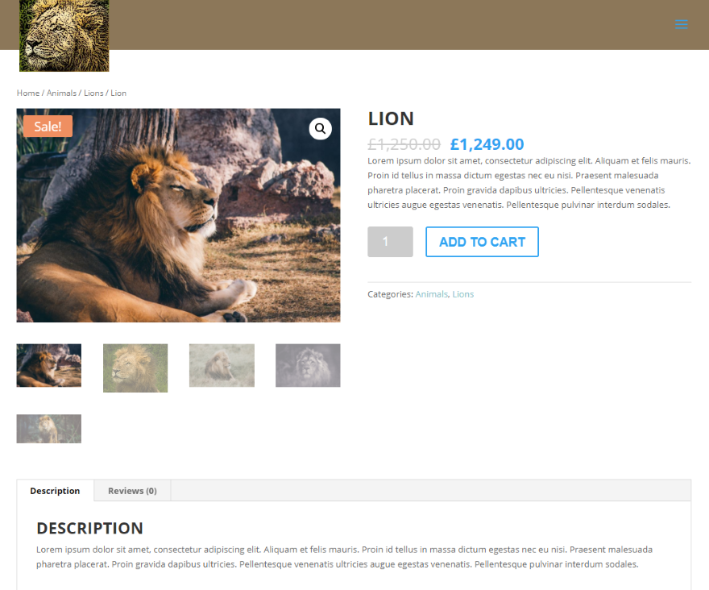Click the magnifying glass zoom icon

click(x=320, y=129)
